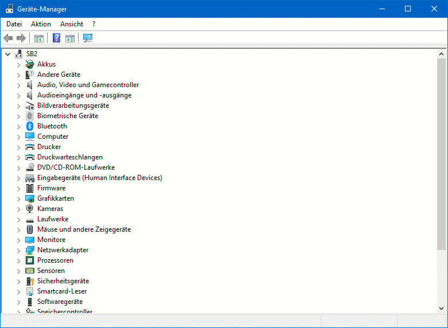Image resolution: width=448 pixels, height=328 pixels.
Task: Expand the Akkus category
Action: [18, 65]
